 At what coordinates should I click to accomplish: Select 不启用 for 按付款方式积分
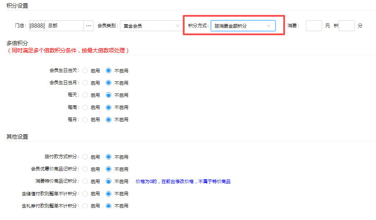109,157
